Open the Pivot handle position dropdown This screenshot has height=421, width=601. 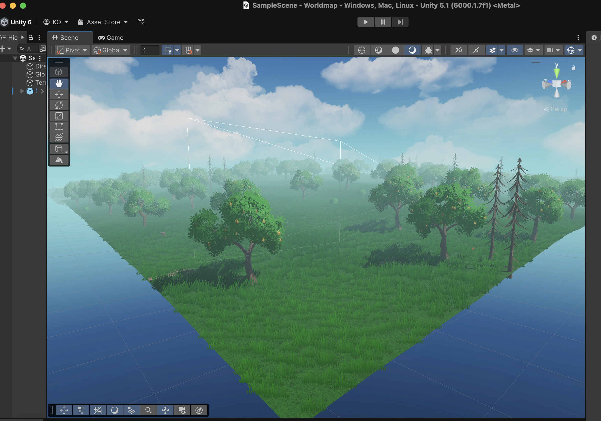click(72, 50)
